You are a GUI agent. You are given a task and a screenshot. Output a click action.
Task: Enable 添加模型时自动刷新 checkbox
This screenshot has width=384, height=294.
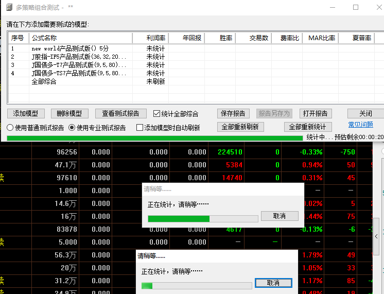click(x=139, y=128)
